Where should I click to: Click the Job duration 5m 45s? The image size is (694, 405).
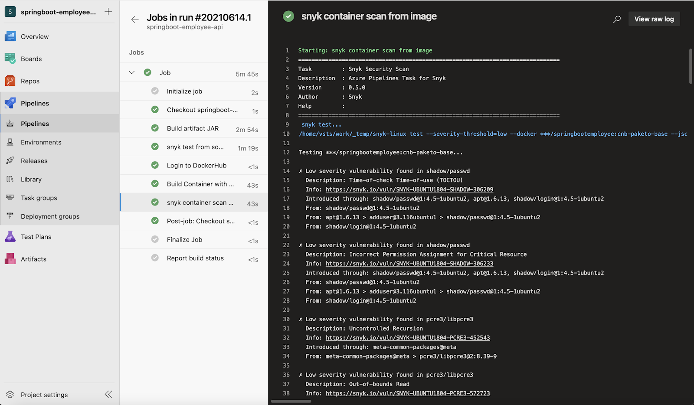[247, 74]
